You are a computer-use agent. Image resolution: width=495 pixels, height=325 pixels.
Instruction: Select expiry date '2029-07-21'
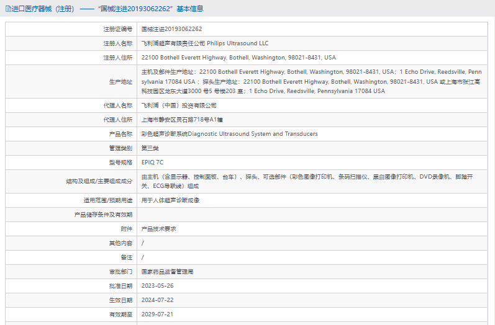(157, 314)
